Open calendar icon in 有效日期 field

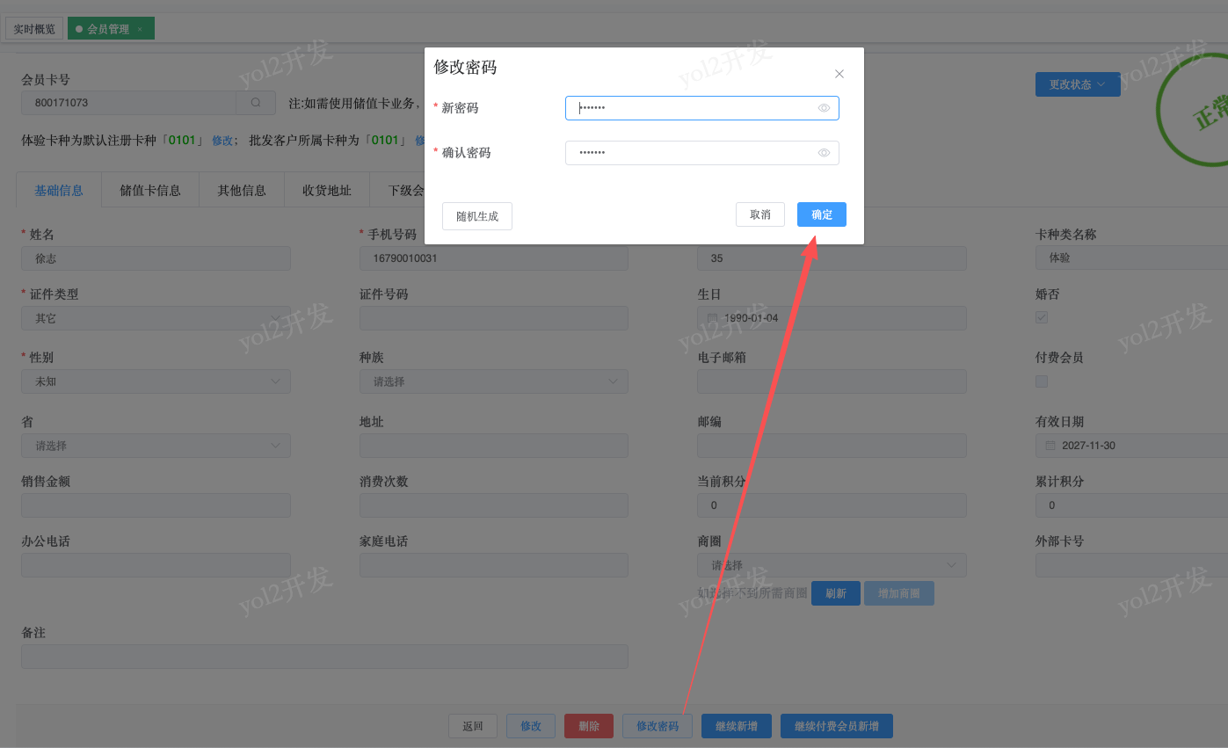tap(1050, 446)
